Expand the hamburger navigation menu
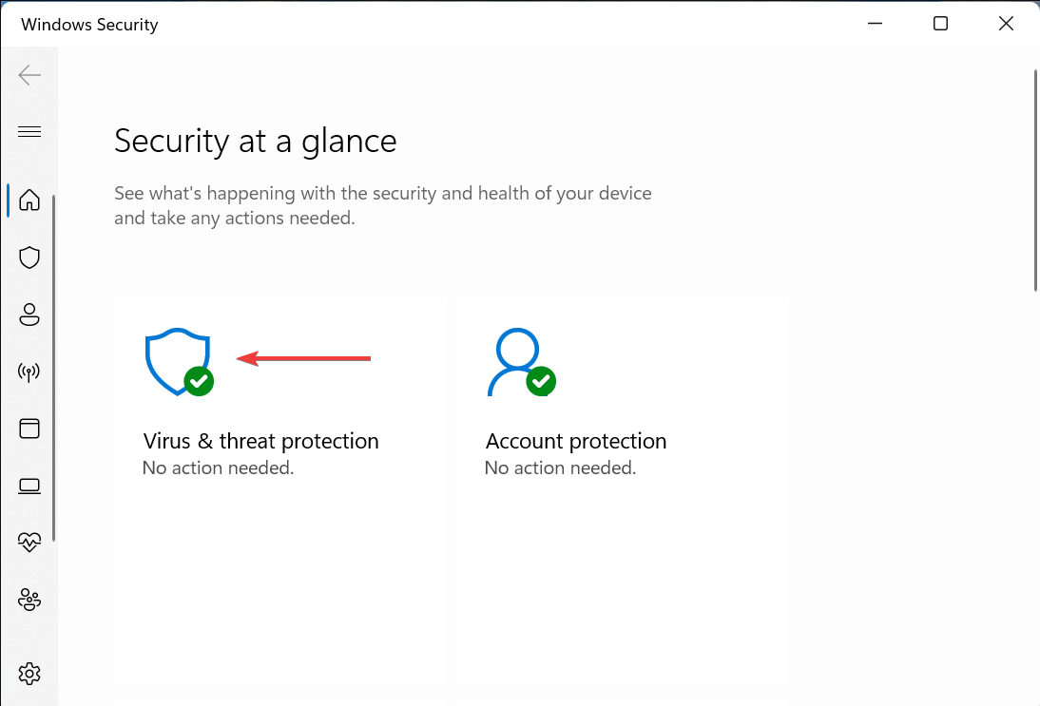This screenshot has width=1040, height=706. (29, 131)
